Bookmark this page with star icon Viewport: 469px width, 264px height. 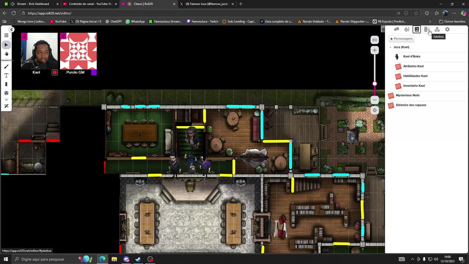coord(416,13)
